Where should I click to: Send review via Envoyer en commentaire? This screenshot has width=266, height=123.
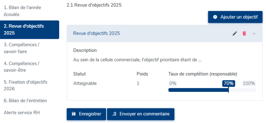(x=141, y=114)
